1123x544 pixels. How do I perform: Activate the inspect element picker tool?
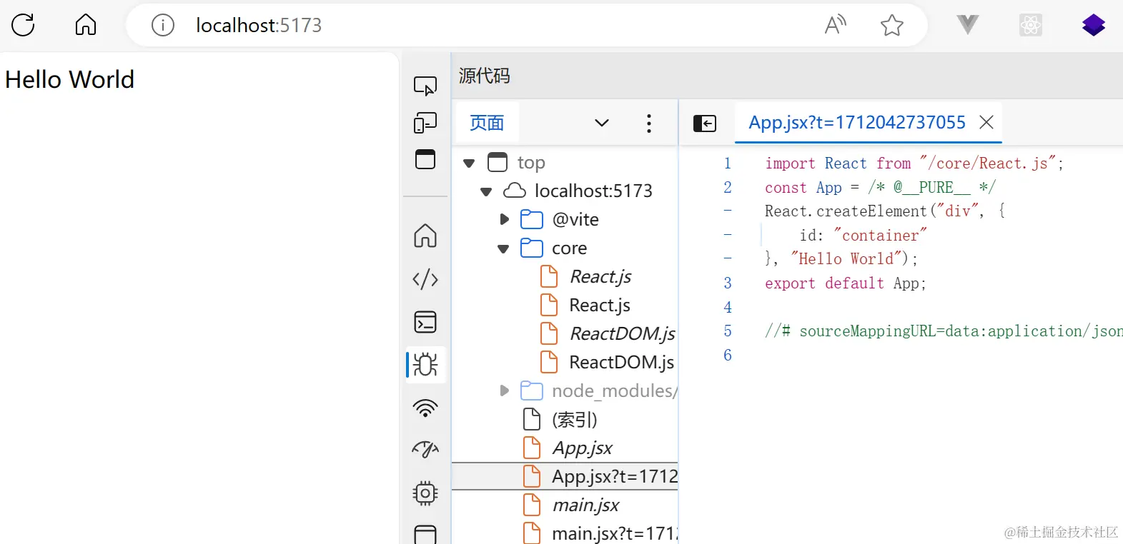tap(425, 86)
